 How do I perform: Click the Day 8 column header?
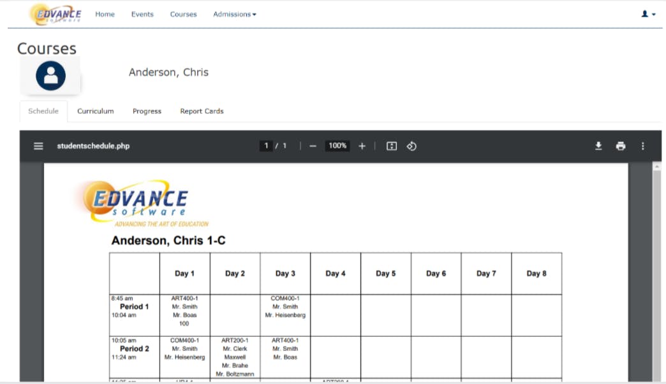click(536, 273)
